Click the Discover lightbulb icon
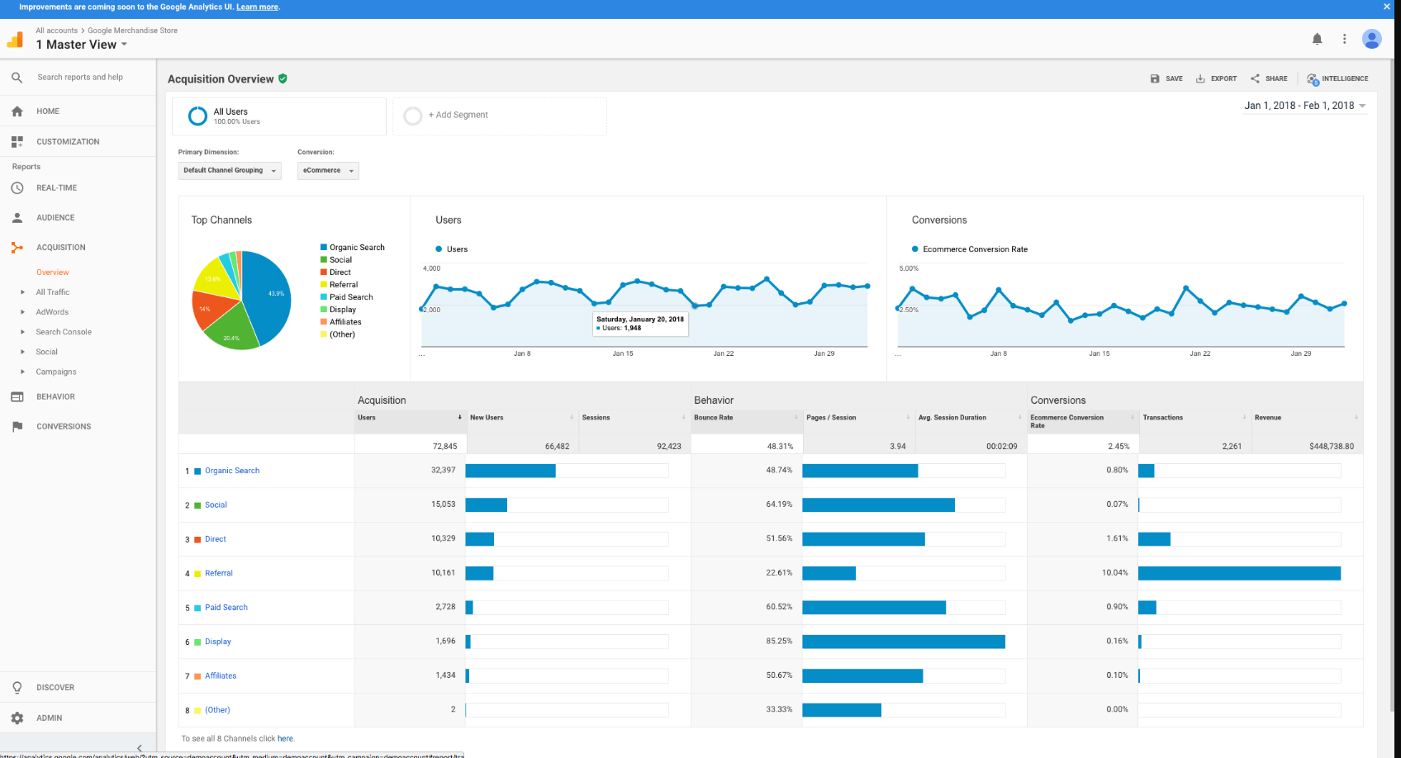1401x758 pixels. [x=17, y=688]
